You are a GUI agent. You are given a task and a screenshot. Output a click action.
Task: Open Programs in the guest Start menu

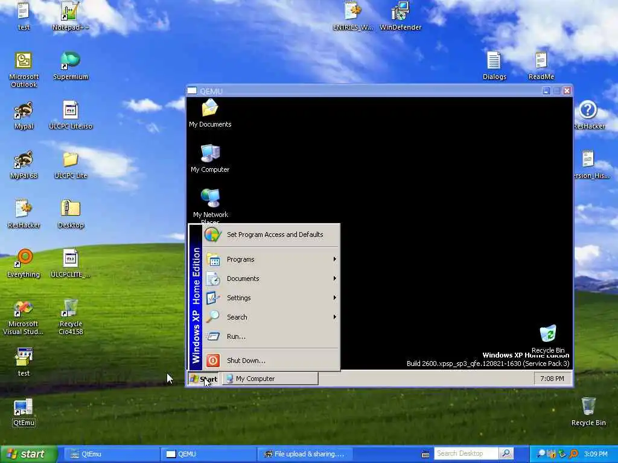tap(271, 259)
